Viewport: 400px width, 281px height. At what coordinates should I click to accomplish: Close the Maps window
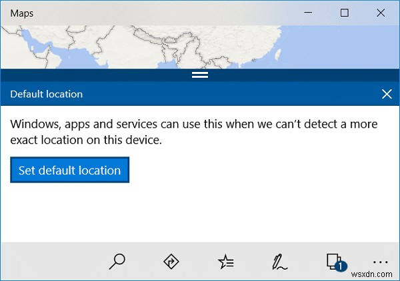(x=381, y=13)
